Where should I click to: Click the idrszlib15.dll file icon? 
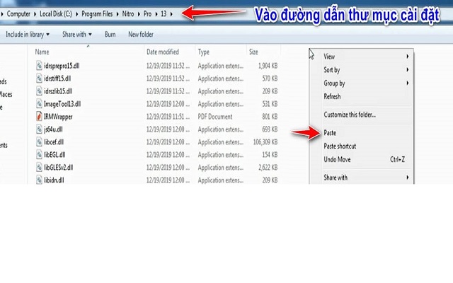point(39,91)
